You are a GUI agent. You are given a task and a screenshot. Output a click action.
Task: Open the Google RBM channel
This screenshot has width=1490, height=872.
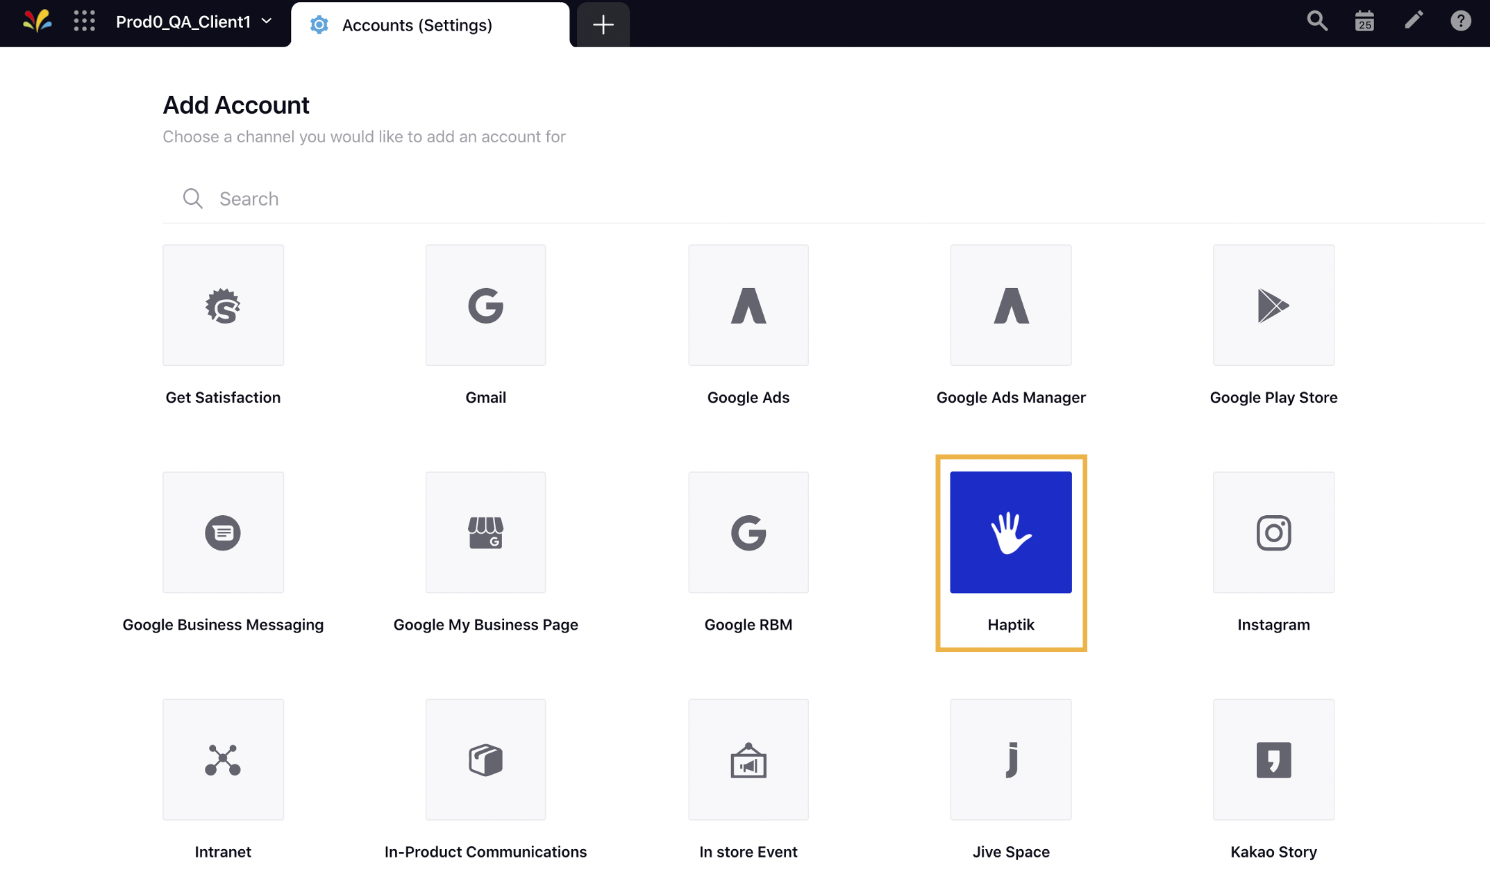tap(747, 533)
